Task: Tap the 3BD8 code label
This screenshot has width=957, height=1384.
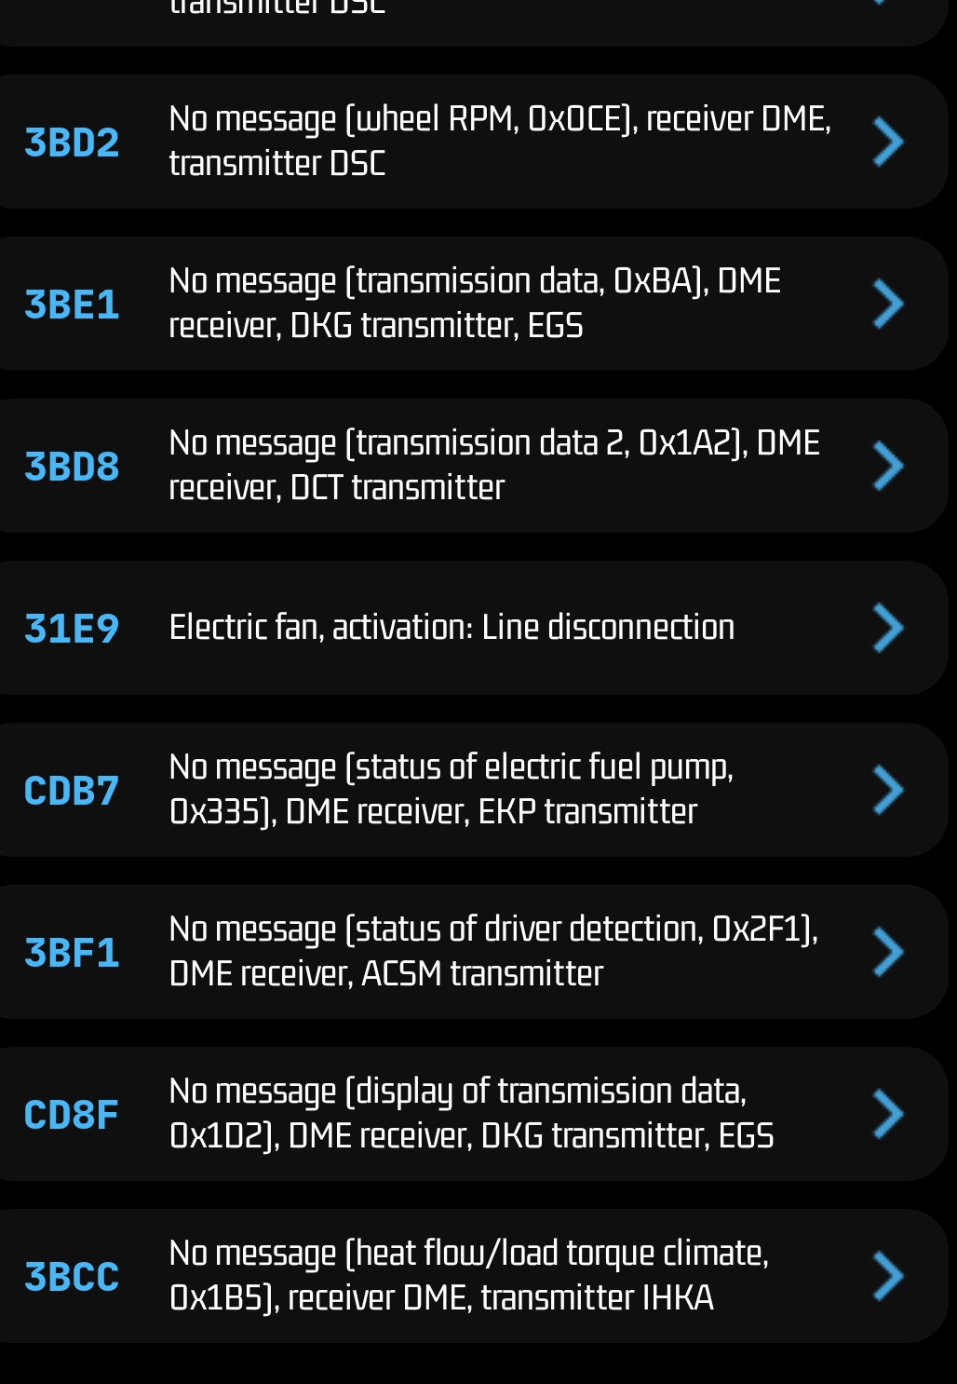Action: coord(72,467)
